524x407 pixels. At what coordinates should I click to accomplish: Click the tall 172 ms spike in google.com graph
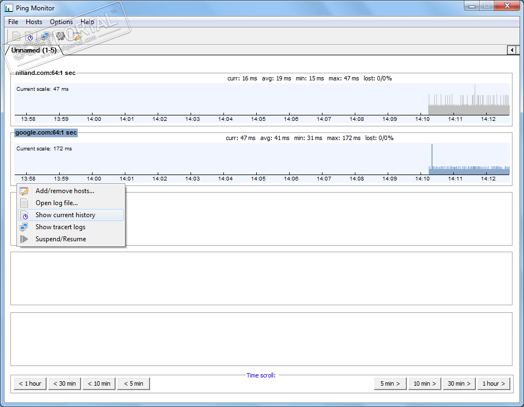pyautogui.click(x=432, y=159)
